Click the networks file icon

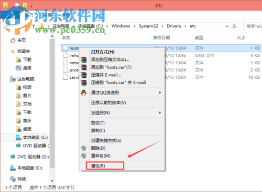pos(65,63)
